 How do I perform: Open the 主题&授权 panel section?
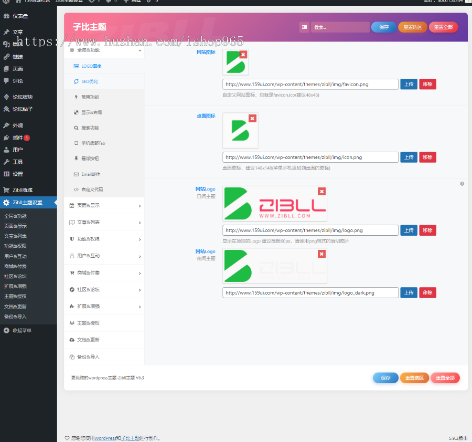click(x=104, y=323)
